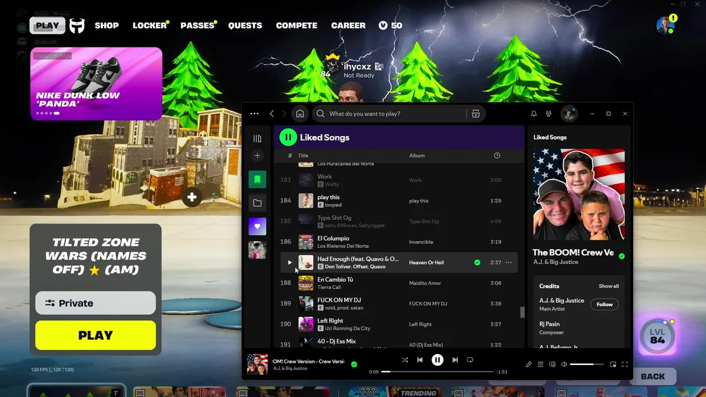Open the Spotify profile avatar menu

(x=569, y=114)
